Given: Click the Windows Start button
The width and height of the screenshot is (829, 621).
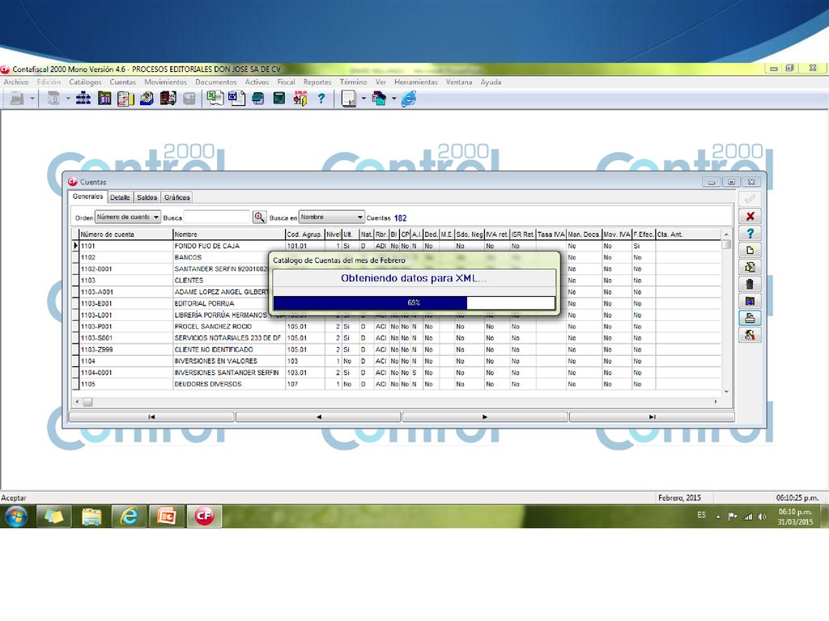Looking at the screenshot, I should point(16,516).
